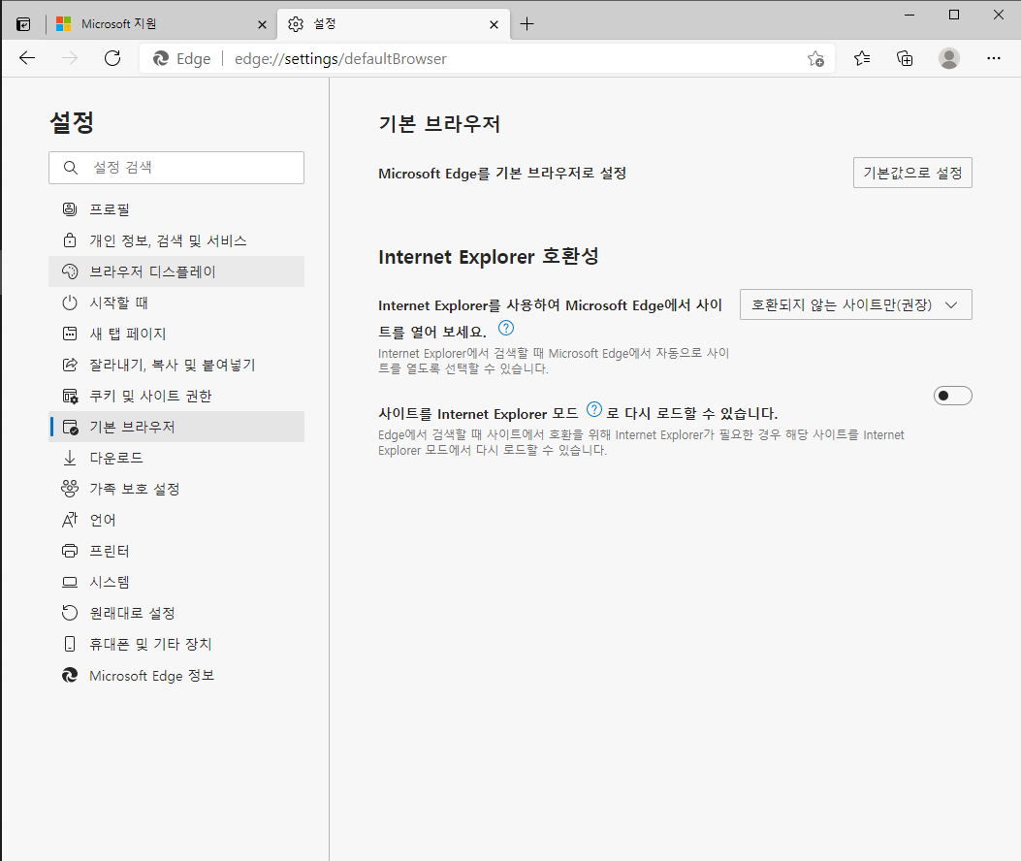Open Microsoft Edge 정보 page

pyautogui.click(x=176, y=676)
